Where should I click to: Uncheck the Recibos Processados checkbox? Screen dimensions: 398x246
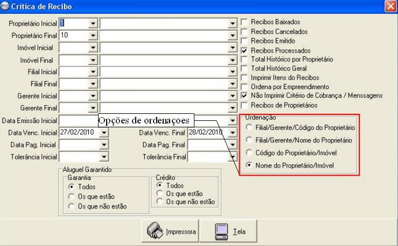(x=244, y=50)
